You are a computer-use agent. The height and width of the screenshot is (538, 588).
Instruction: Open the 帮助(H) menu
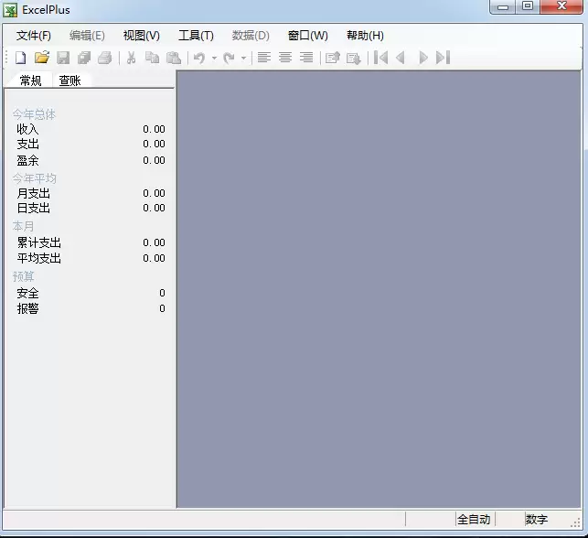(x=365, y=36)
